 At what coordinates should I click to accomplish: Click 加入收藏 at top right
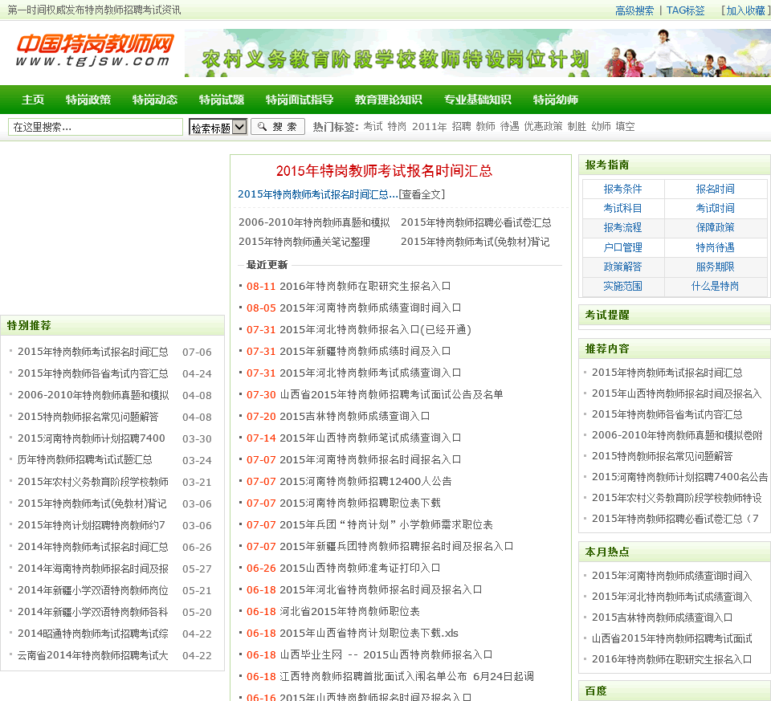[x=745, y=10]
